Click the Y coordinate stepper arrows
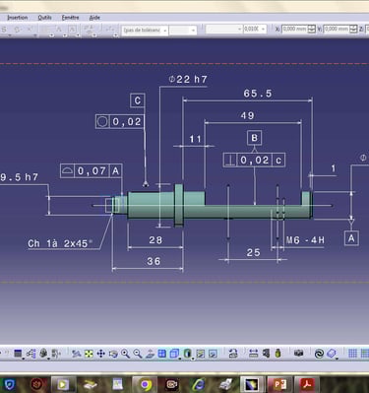This screenshot has height=393, width=369. 353,30
